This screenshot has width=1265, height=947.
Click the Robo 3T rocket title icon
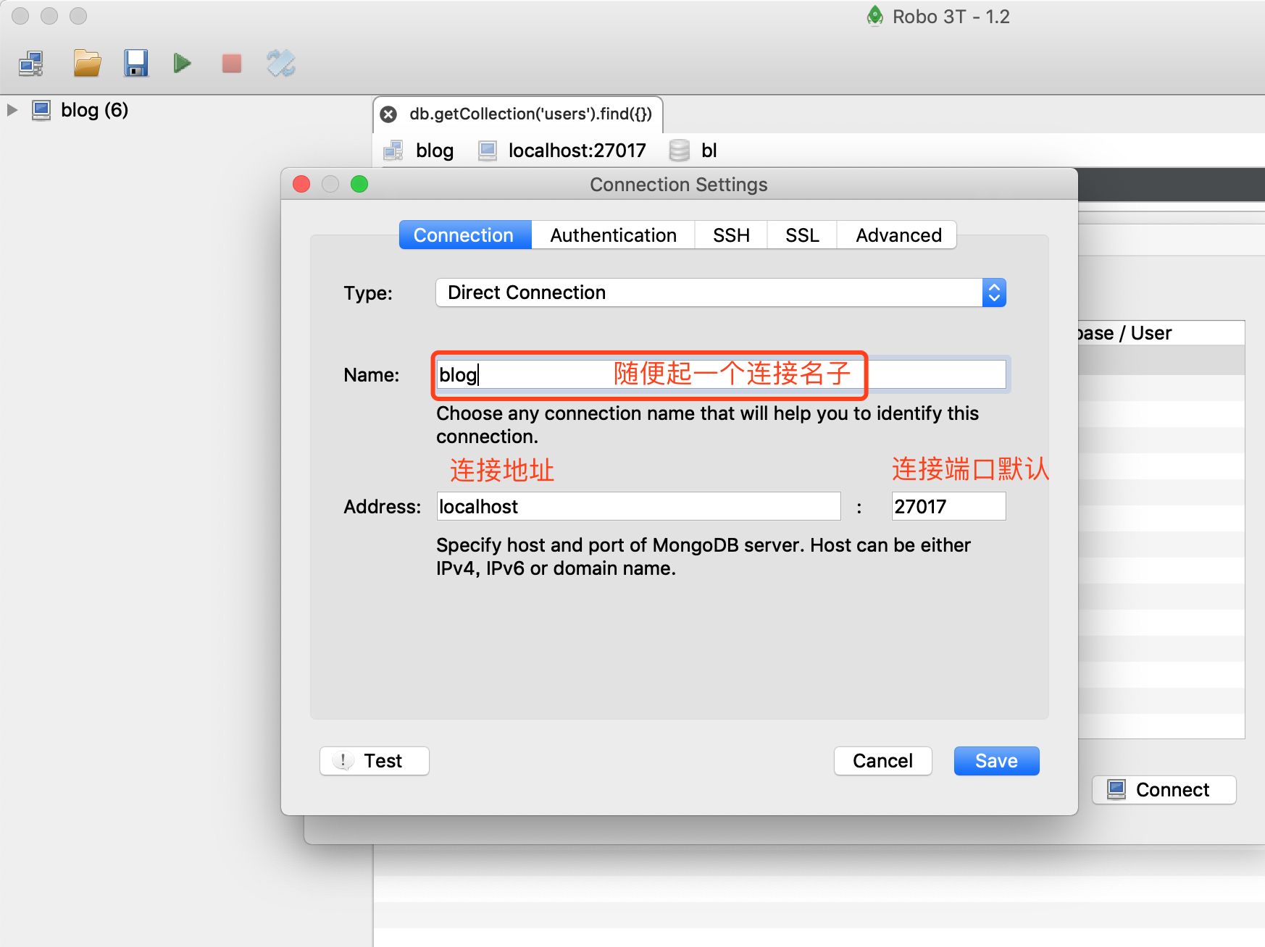[875, 16]
